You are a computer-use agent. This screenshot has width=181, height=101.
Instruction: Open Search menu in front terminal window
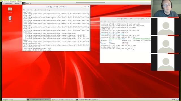coord(37,10)
